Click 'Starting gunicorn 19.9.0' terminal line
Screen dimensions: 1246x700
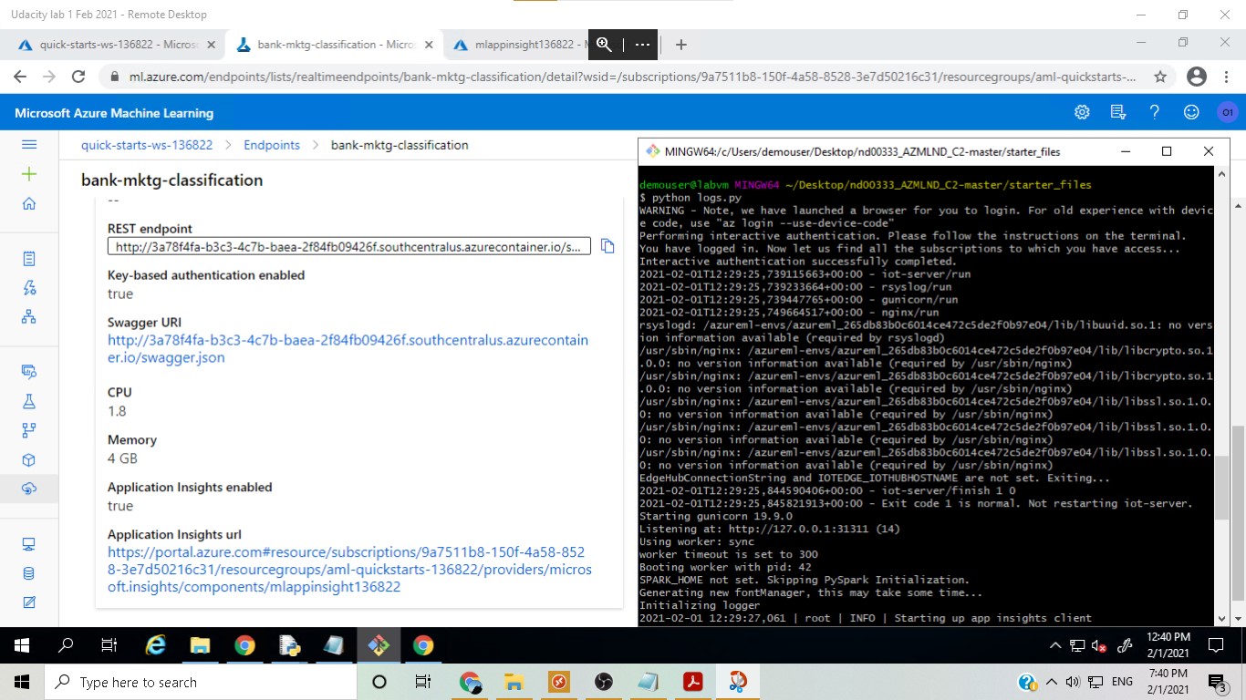(716, 516)
